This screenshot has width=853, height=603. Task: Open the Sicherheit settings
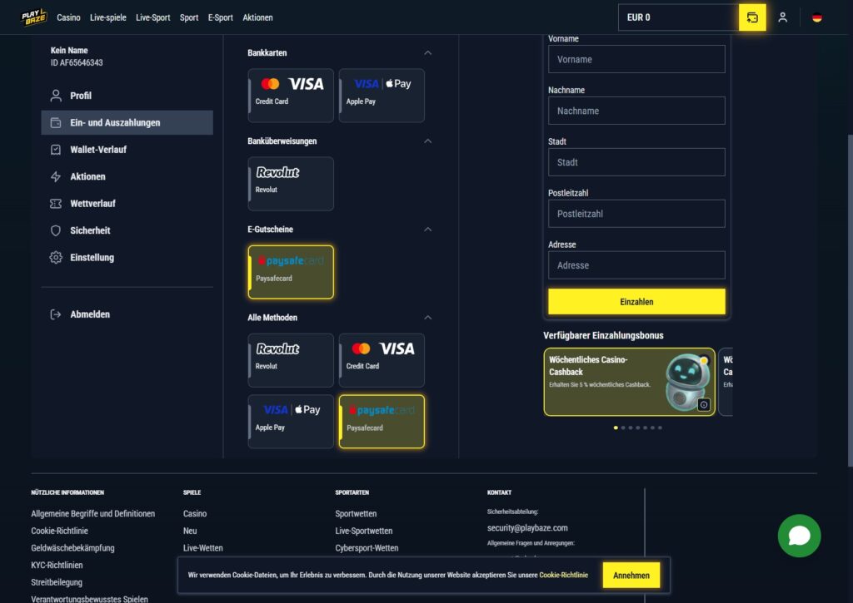coord(90,230)
